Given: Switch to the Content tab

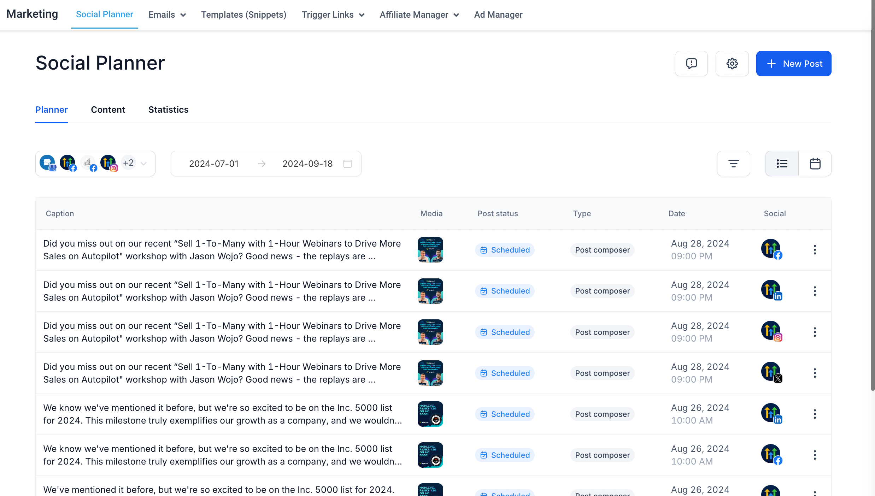Looking at the screenshot, I should (x=108, y=110).
